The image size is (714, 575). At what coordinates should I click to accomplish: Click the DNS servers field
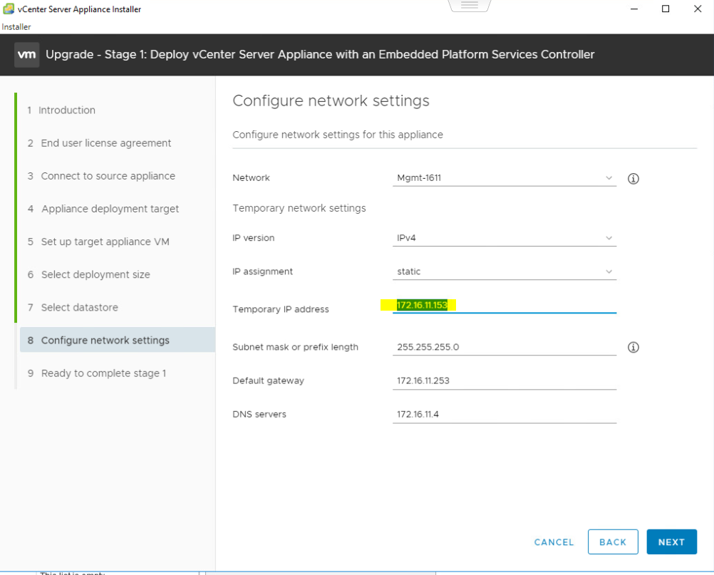click(504, 415)
